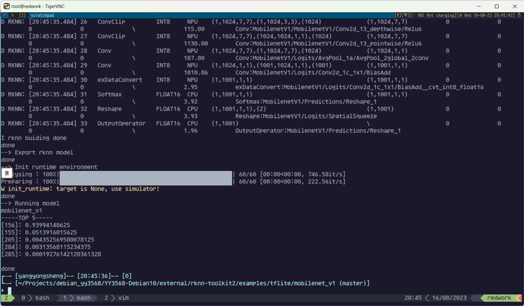Click the 'Conv2d_13_depthwise/Relu6' layer name

coord(378,29)
